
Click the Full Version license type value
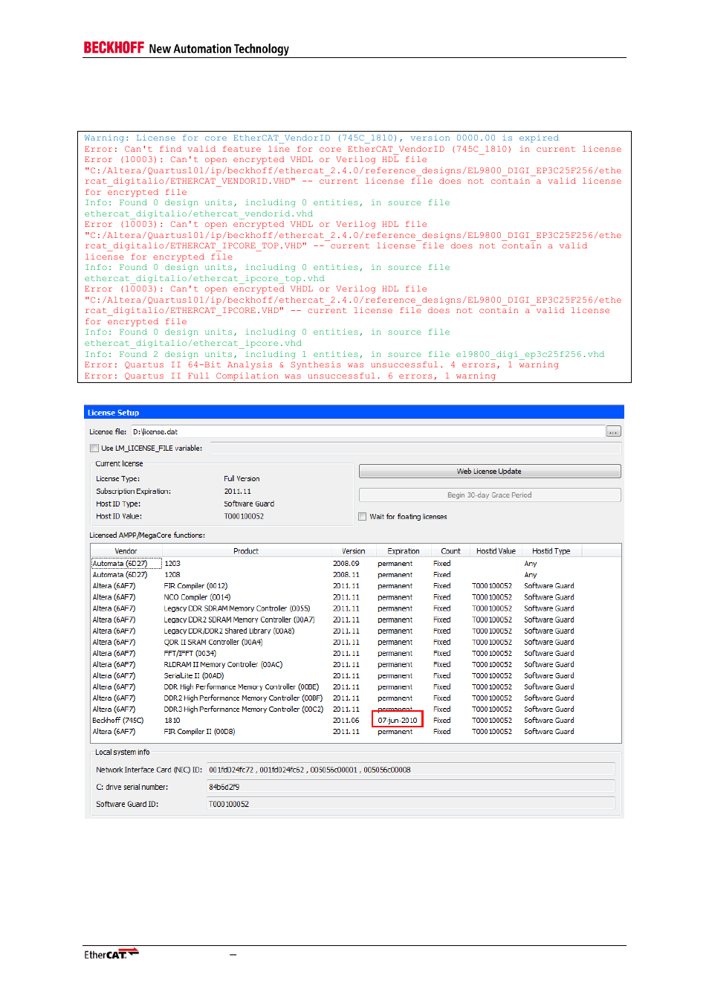[242, 479]
